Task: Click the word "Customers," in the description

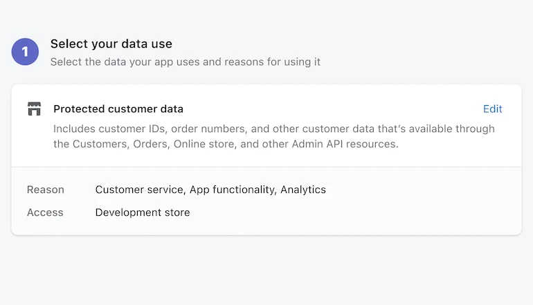Action: pos(101,144)
